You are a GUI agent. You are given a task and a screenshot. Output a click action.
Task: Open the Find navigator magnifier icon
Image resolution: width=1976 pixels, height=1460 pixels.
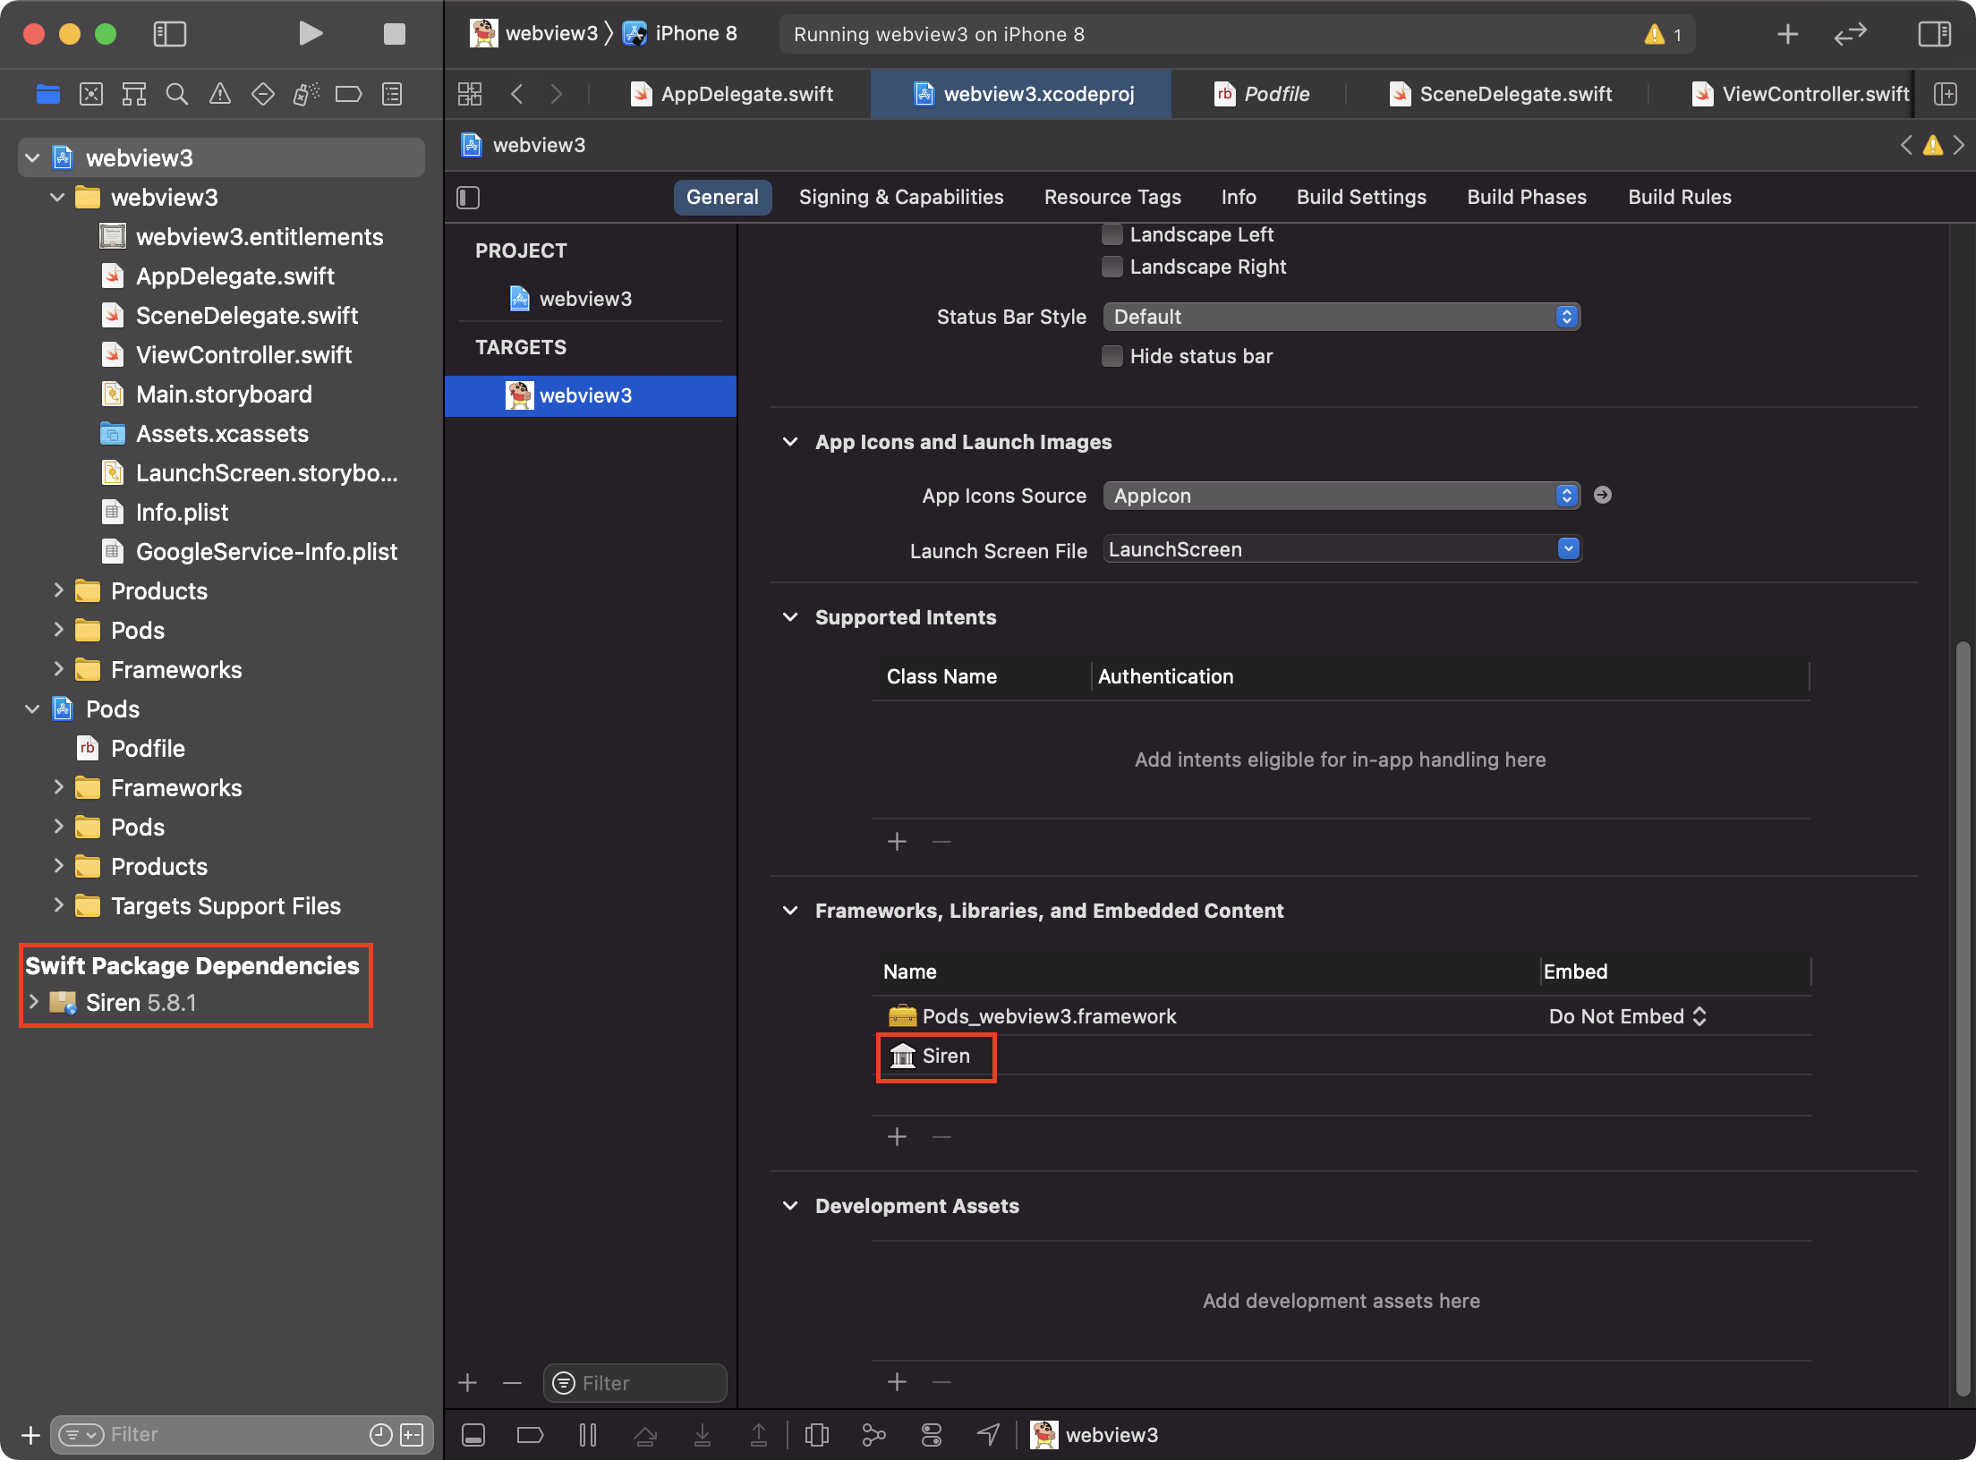(x=177, y=94)
